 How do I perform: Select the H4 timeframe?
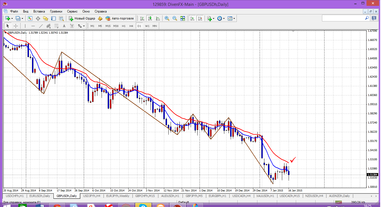pos(131,26)
